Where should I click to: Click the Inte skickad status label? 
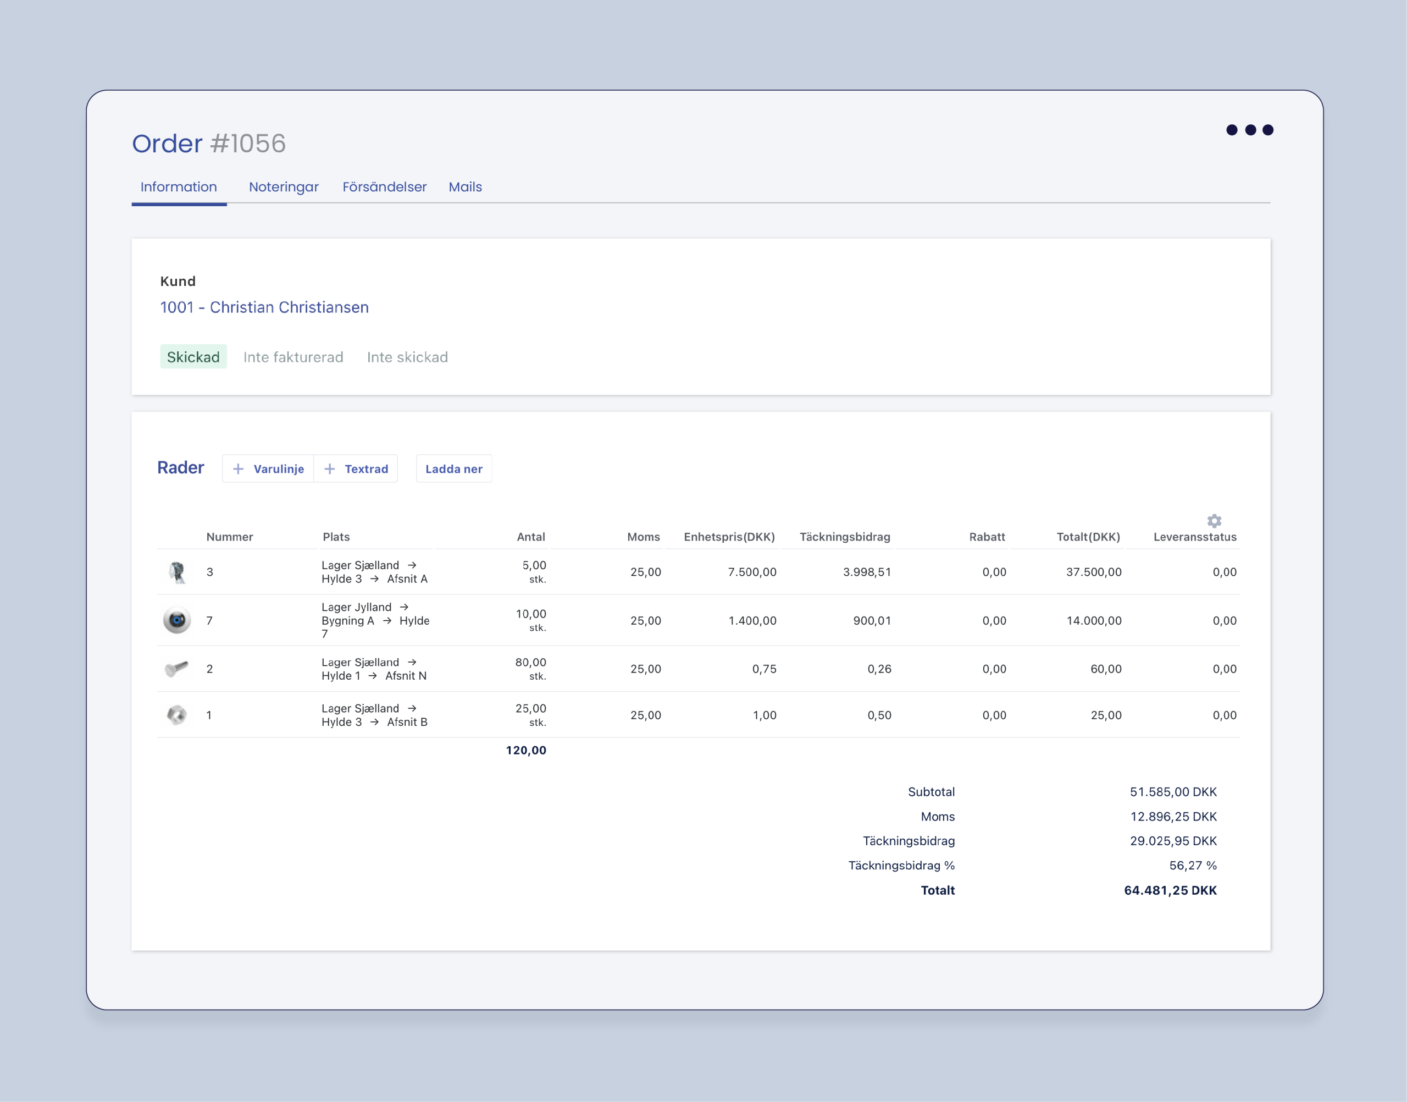click(407, 357)
